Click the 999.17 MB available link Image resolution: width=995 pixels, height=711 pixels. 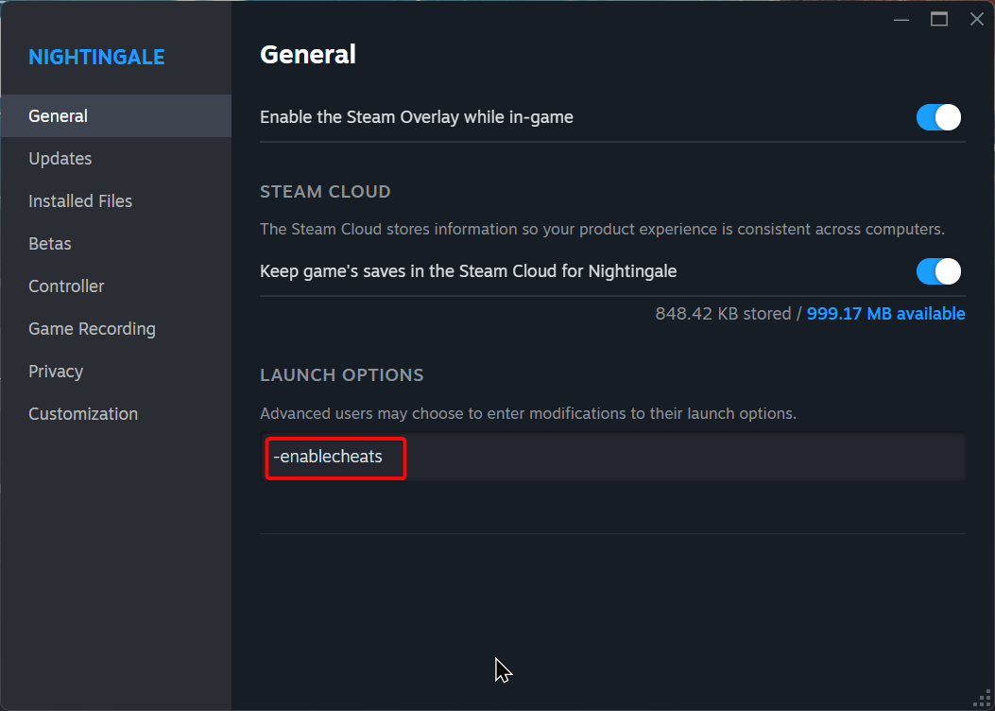[885, 314]
